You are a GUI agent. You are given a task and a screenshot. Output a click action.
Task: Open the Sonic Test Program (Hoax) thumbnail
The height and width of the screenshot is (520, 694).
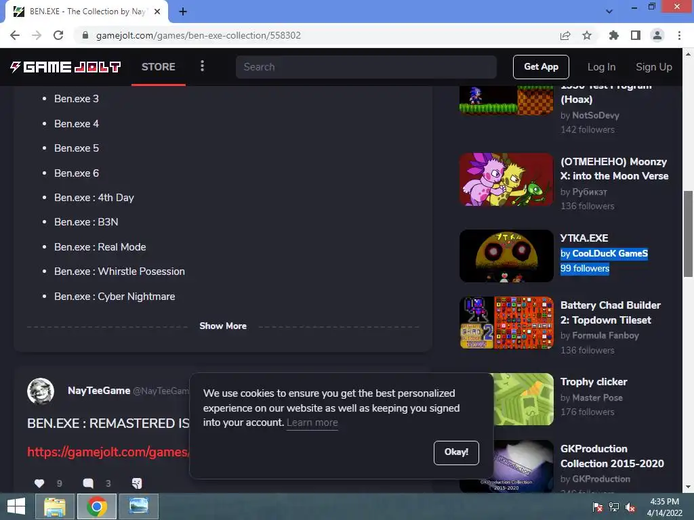coord(506,100)
